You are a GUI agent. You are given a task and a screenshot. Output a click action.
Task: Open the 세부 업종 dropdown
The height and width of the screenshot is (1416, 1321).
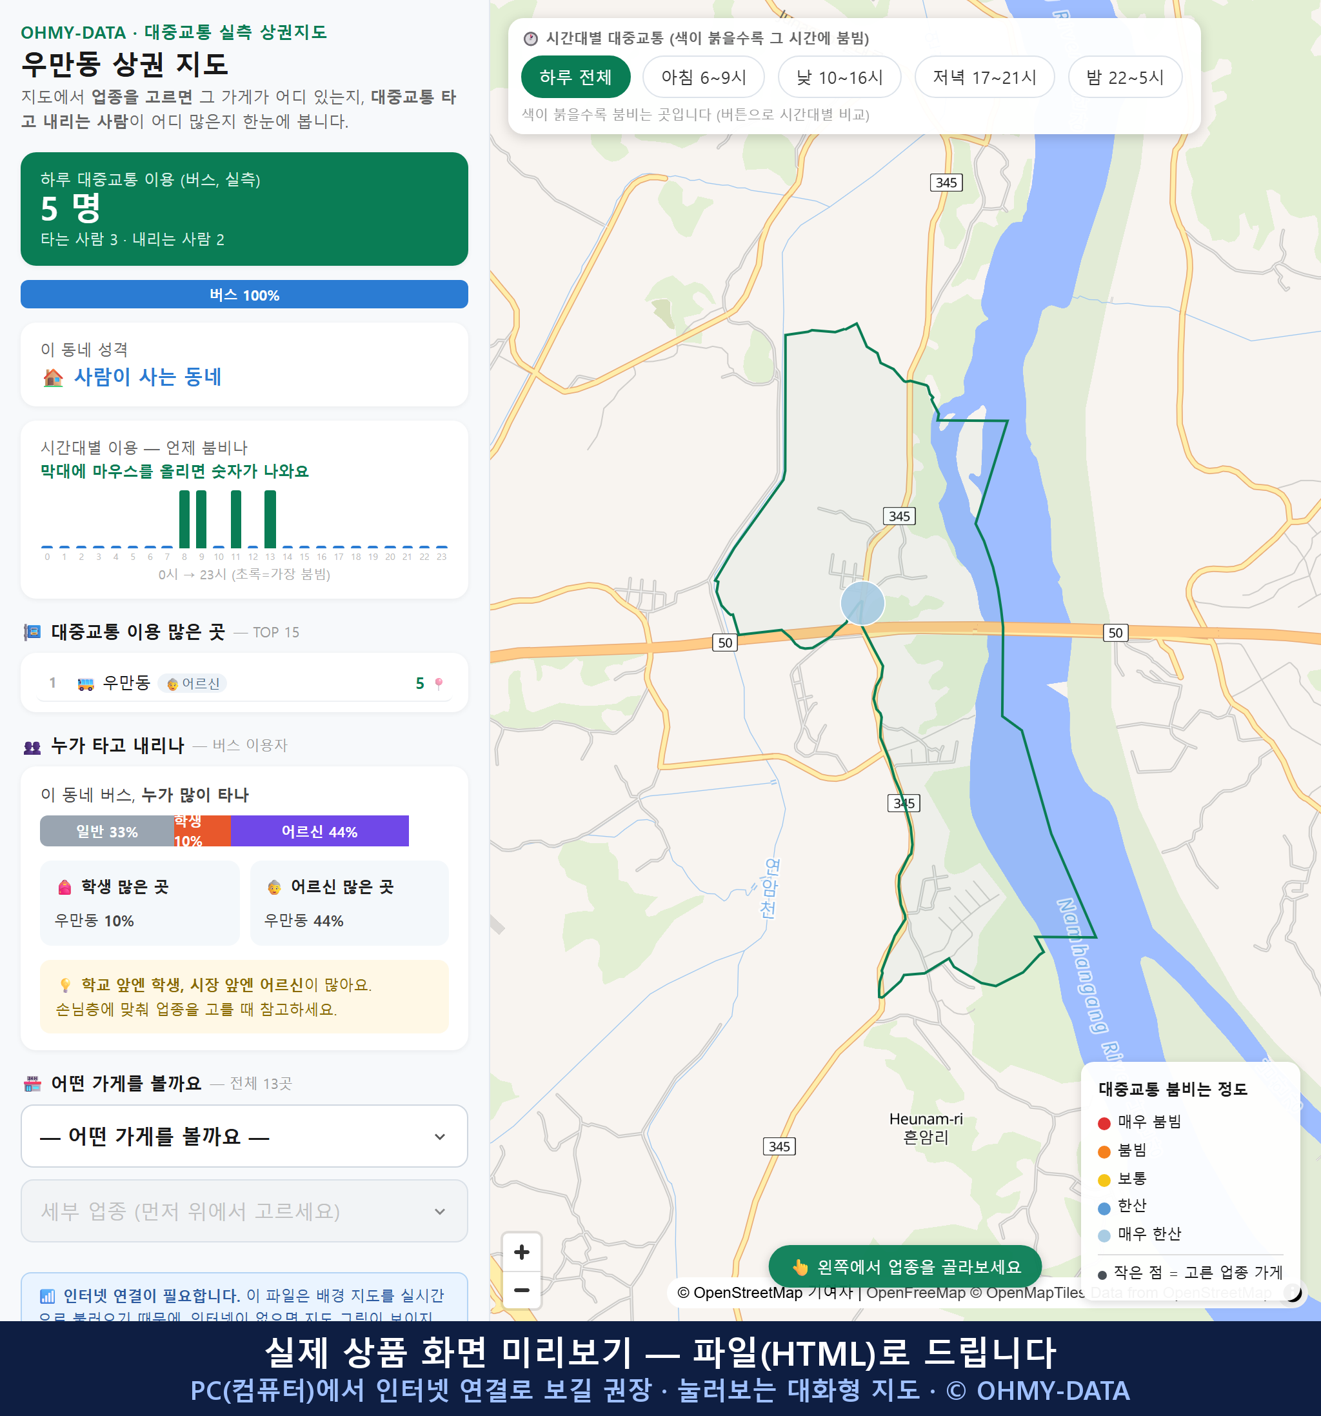[x=244, y=1211]
